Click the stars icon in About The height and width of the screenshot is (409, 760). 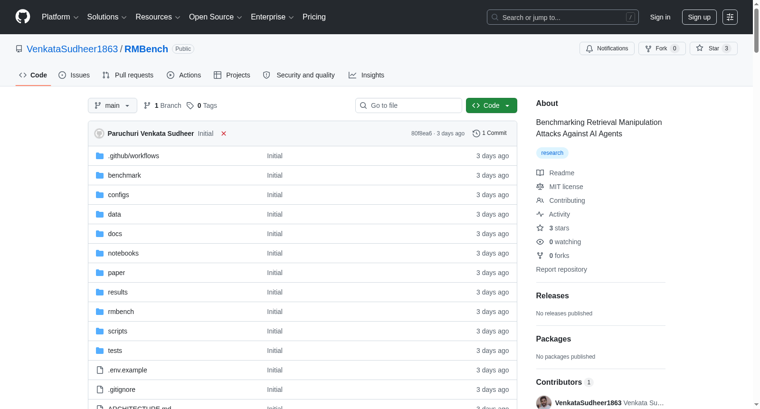pyautogui.click(x=540, y=228)
